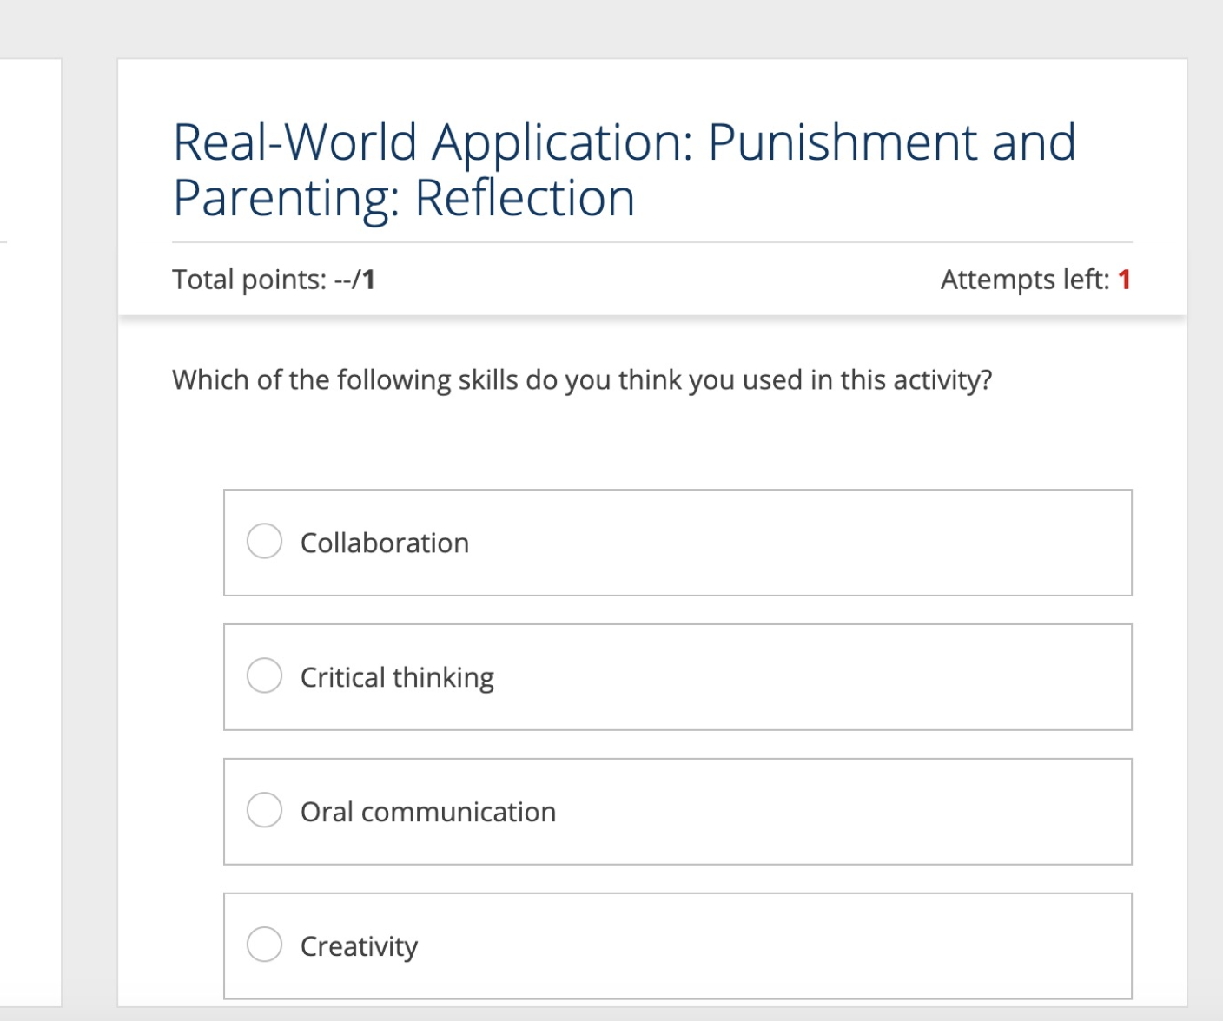Click the Creativity answer option box

click(x=678, y=945)
